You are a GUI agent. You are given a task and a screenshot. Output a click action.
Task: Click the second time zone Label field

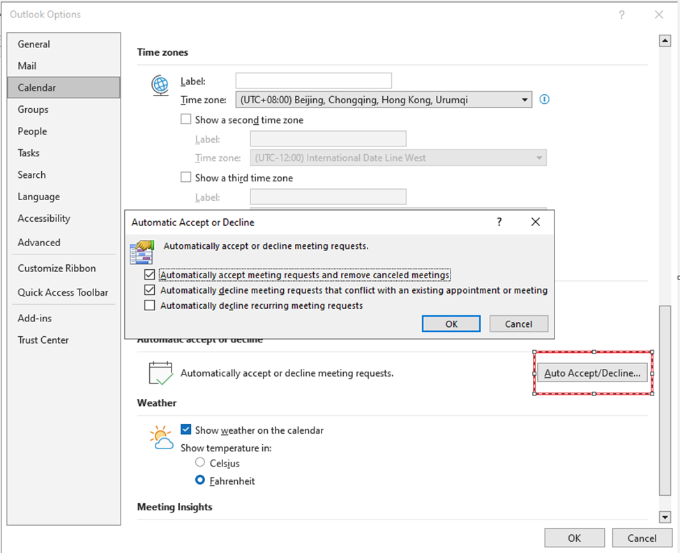(x=328, y=139)
